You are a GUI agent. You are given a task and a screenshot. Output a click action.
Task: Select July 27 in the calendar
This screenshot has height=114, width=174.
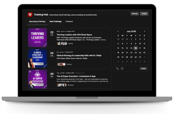pos(122,57)
